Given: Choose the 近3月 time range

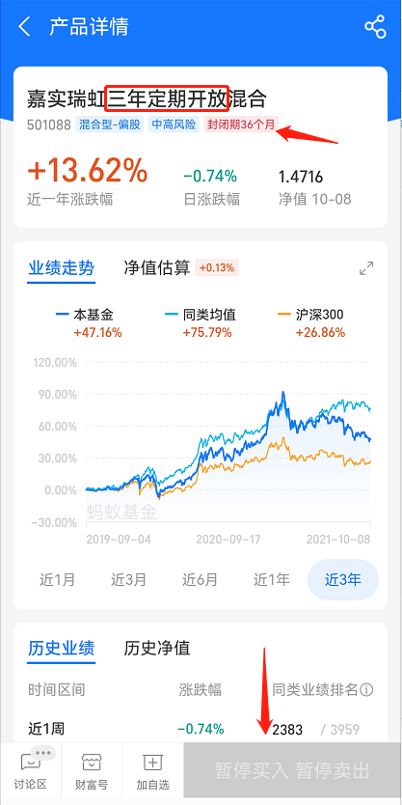Looking at the screenshot, I should [x=129, y=580].
